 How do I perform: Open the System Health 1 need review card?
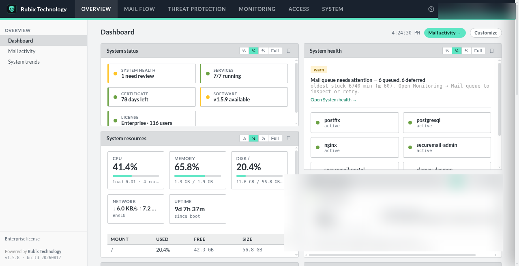click(x=152, y=73)
